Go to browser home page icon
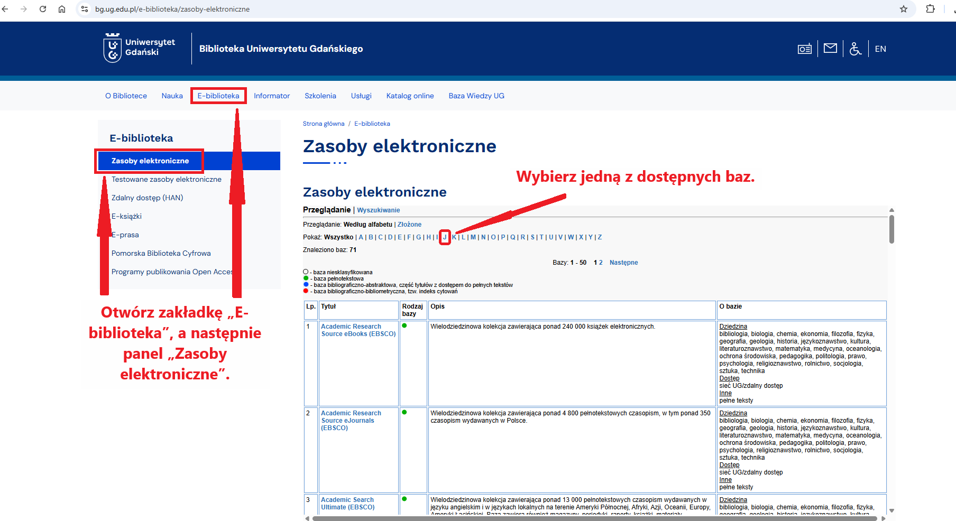 click(62, 9)
